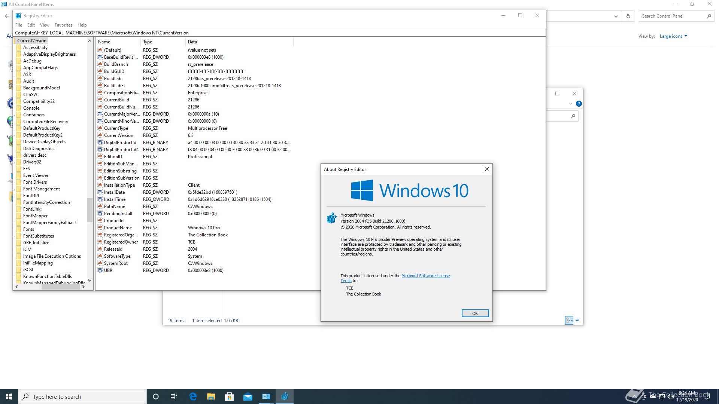Click the string icon of EditionID value
This screenshot has height=404, width=719.
100,156
